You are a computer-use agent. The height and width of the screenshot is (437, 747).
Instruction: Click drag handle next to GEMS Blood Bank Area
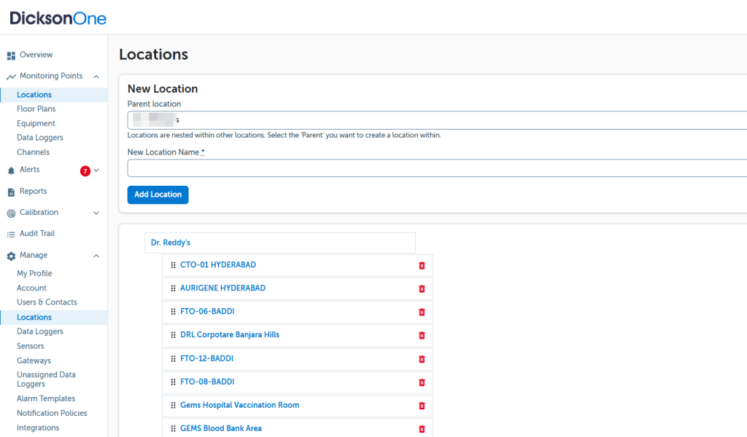pyautogui.click(x=174, y=429)
